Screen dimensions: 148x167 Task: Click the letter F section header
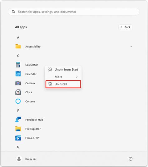(18, 111)
